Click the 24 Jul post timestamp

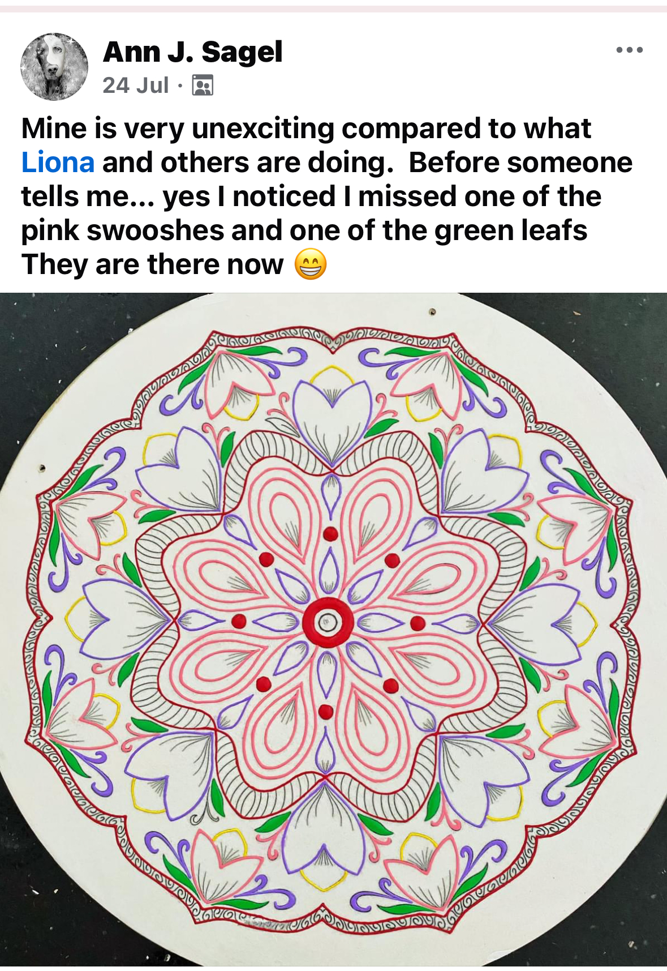coord(136,85)
